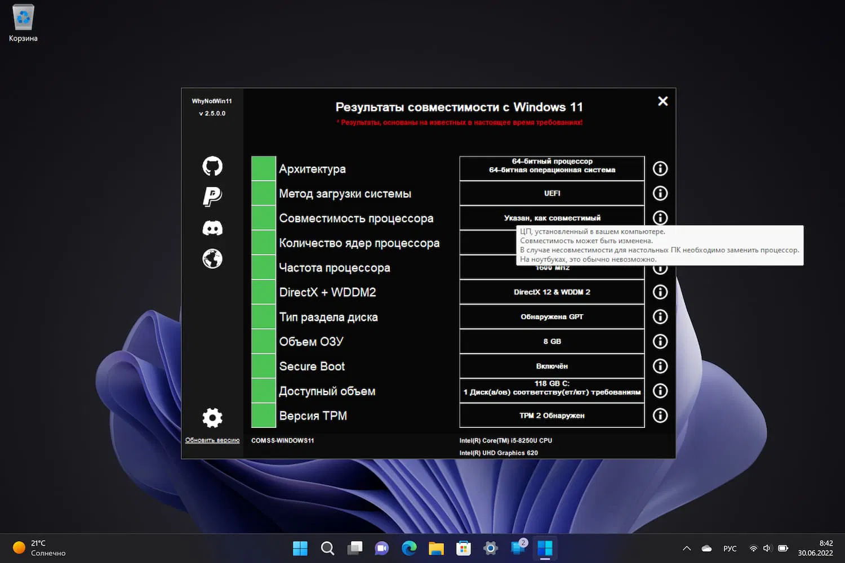845x563 pixels.
Task: Click the DirectX + WDDM2 label
Action: 328,292
